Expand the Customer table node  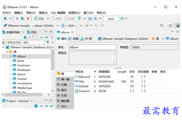click(x=11, y=66)
